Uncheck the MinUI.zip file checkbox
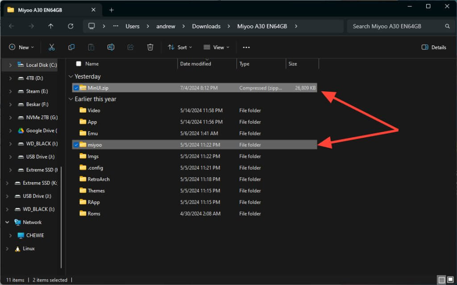Viewport: 457px width, 285px height. (76, 88)
